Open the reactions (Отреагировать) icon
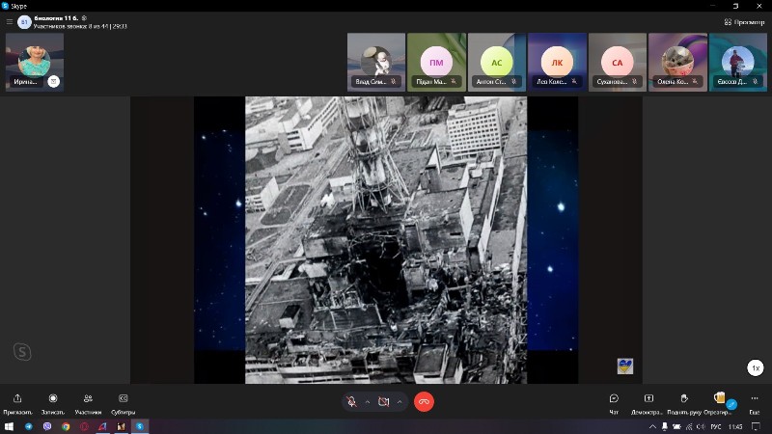The width and height of the screenshot is (772, 434). coord(719,398)
